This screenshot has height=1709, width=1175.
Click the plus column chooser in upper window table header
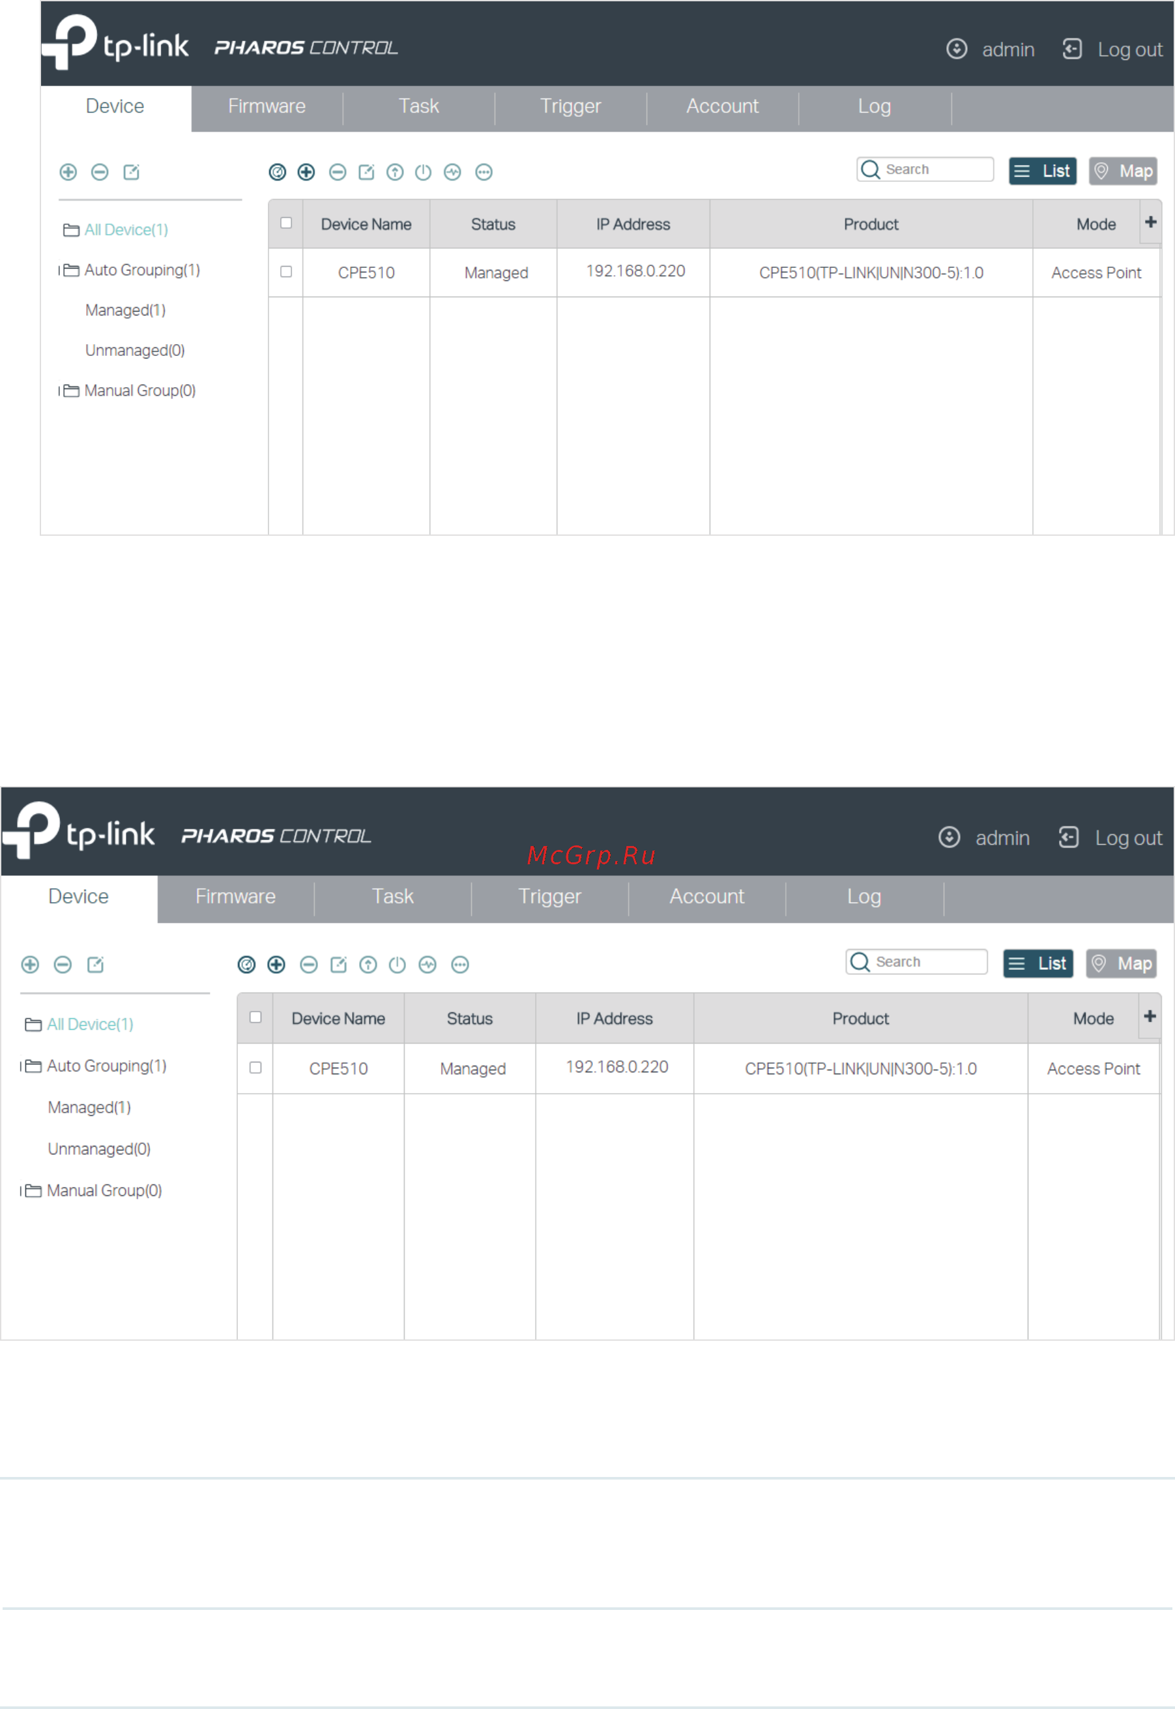click(x=1151, y=222)
